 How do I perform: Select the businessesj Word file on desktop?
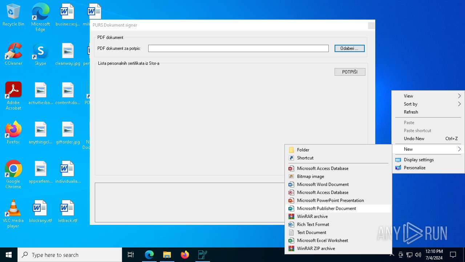(x=68, y=15)
